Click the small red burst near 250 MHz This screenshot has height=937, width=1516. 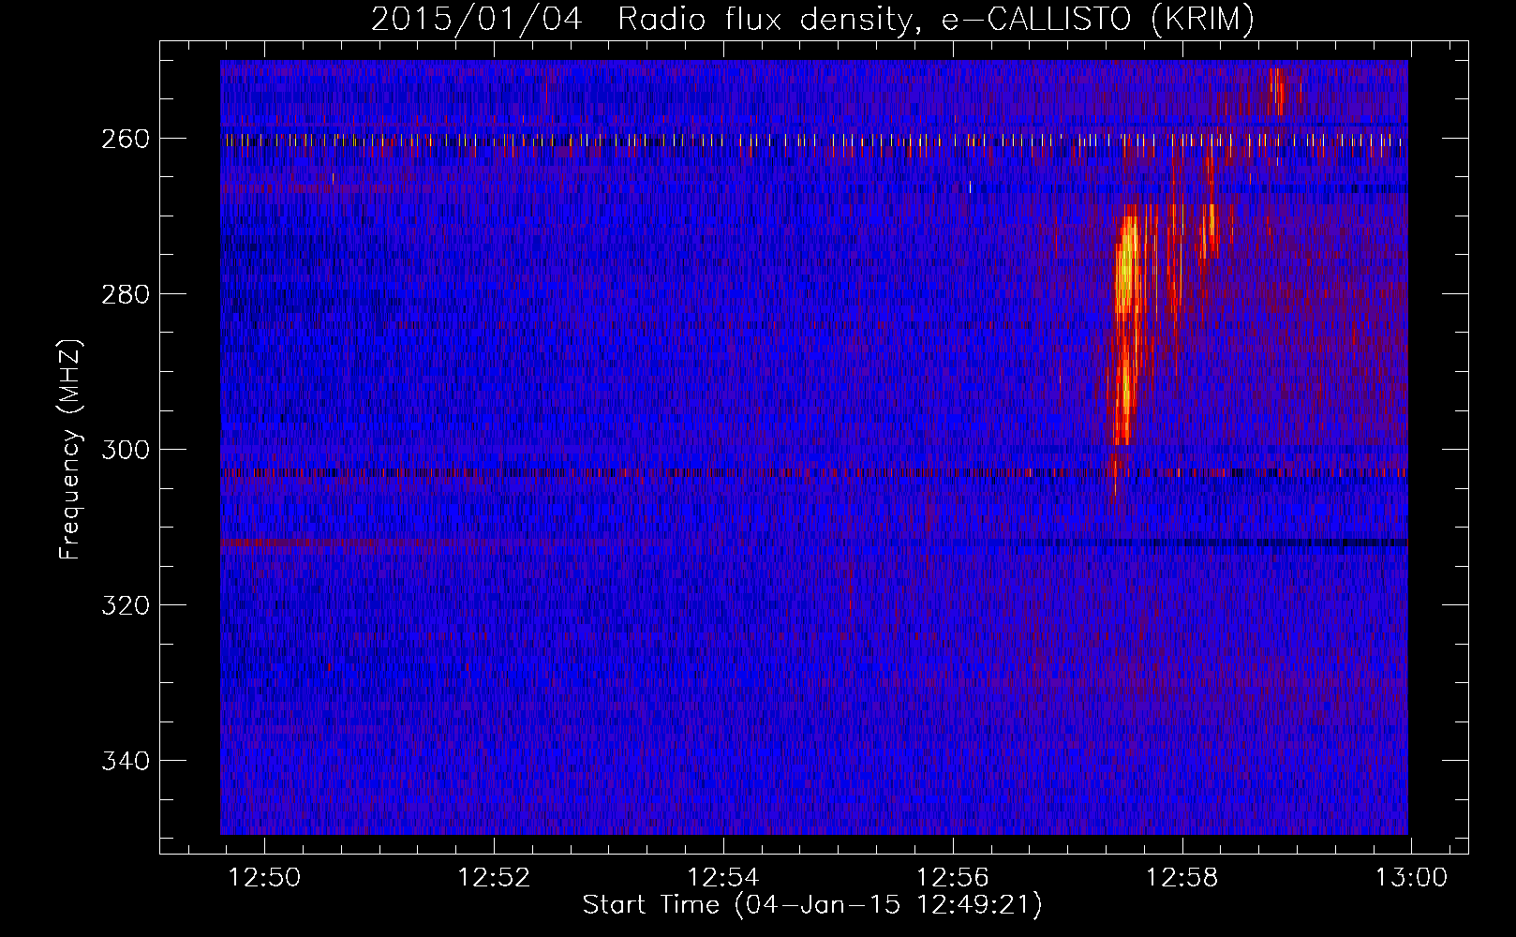tap(1279, 91)
